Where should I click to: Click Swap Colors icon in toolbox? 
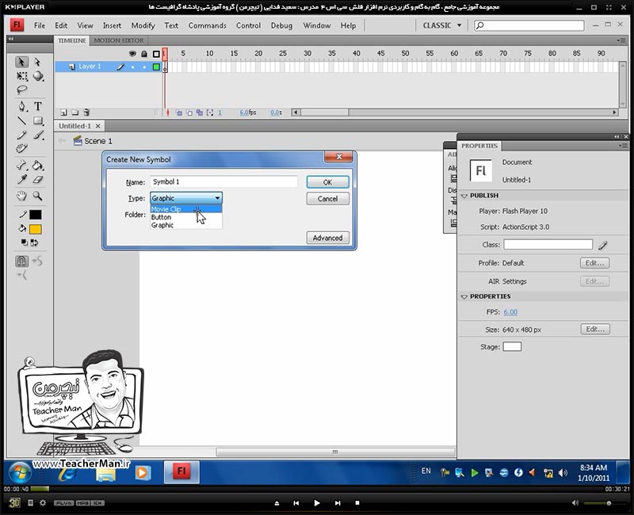pyautogui.click(x=34, y=242)
